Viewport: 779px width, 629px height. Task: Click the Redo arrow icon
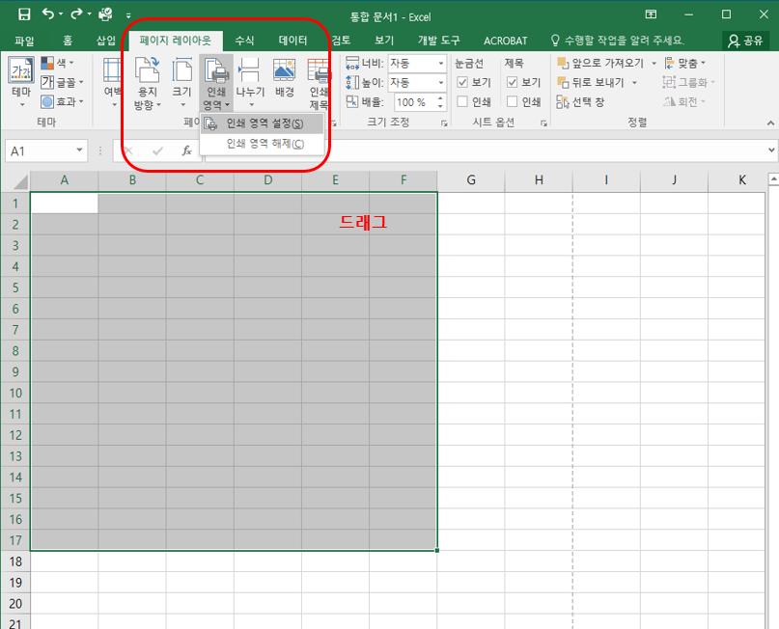[76, 14]
